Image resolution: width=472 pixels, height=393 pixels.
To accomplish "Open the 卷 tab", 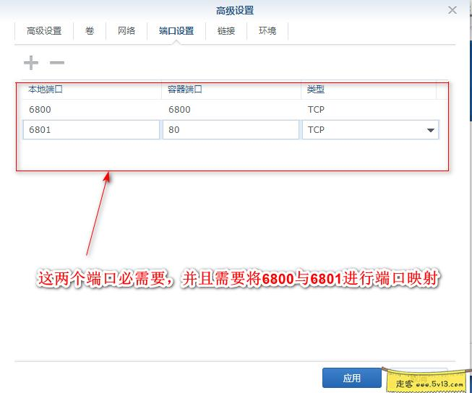I will pos(90,30).
